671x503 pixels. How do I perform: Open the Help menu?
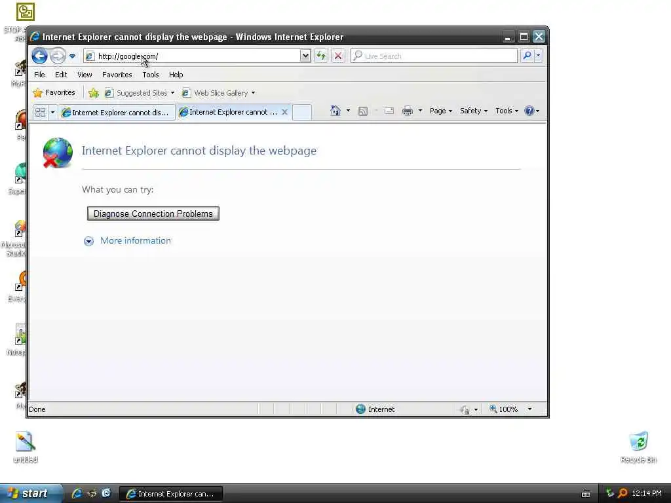click(x=176, y=75)
